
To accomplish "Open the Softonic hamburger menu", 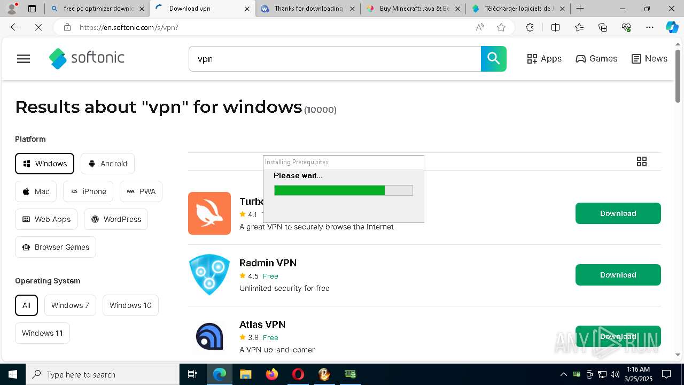I will point(24,59).
